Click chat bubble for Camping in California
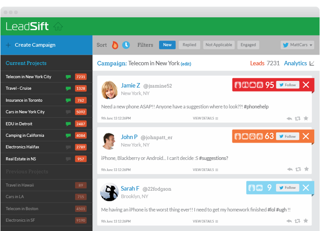320x231 pixels. (68, 135)
